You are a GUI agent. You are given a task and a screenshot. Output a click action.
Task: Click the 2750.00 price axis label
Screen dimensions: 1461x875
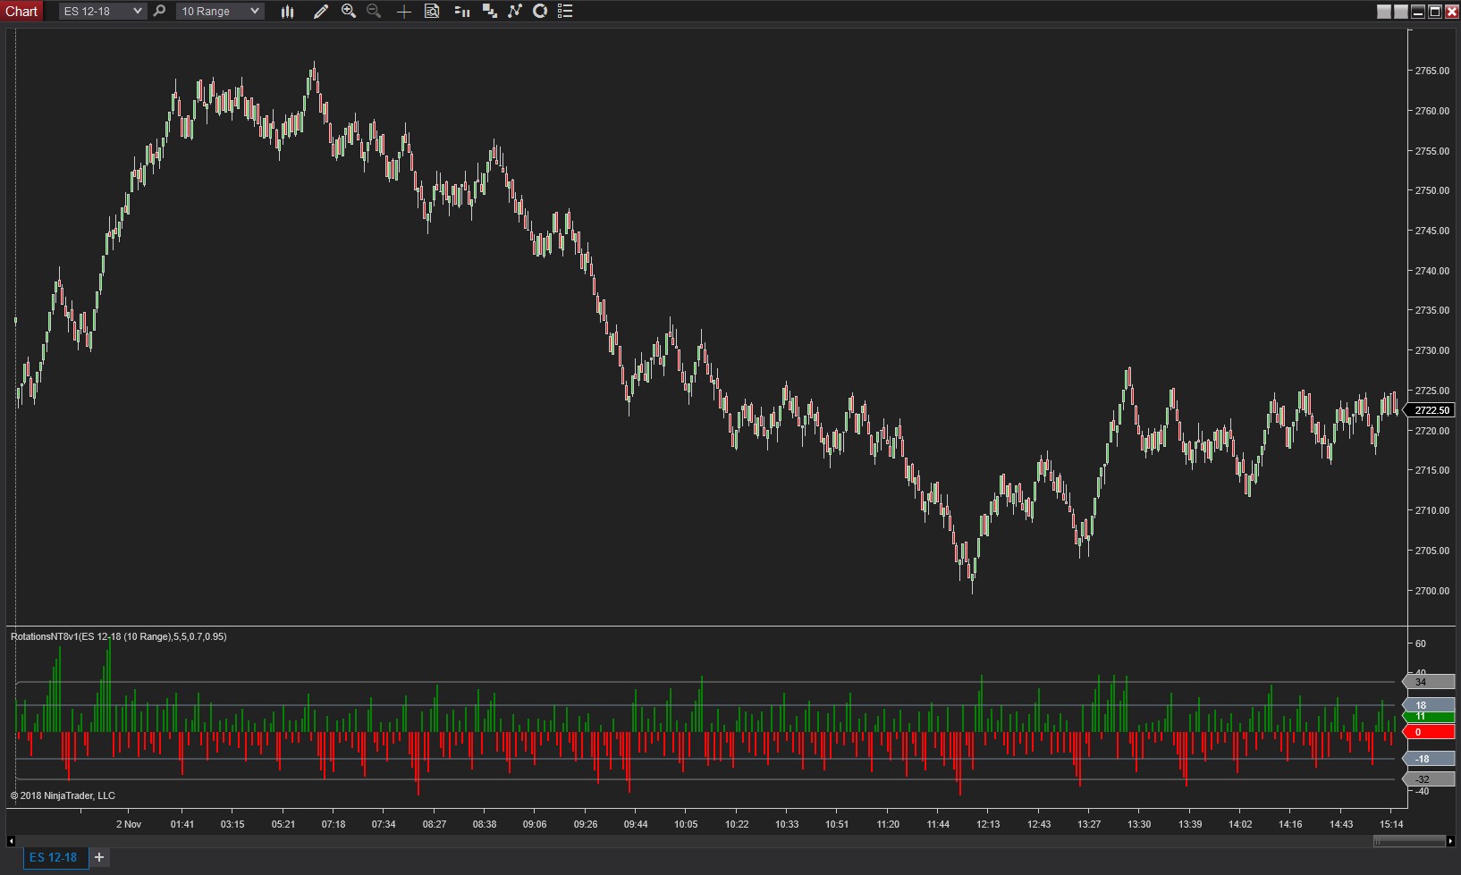1431,190
